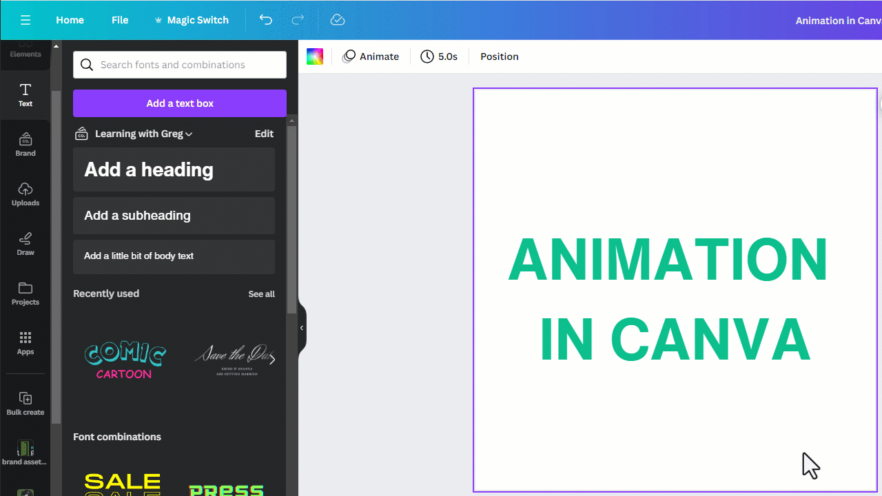
Task: Check the cloud save status icon
Action: (337, 20)
